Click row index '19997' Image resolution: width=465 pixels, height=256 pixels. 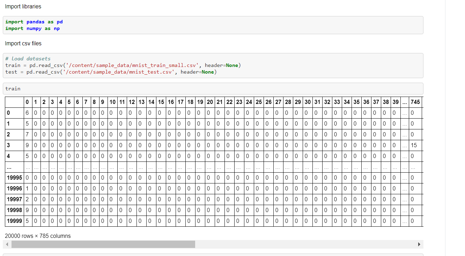(14, 199)
